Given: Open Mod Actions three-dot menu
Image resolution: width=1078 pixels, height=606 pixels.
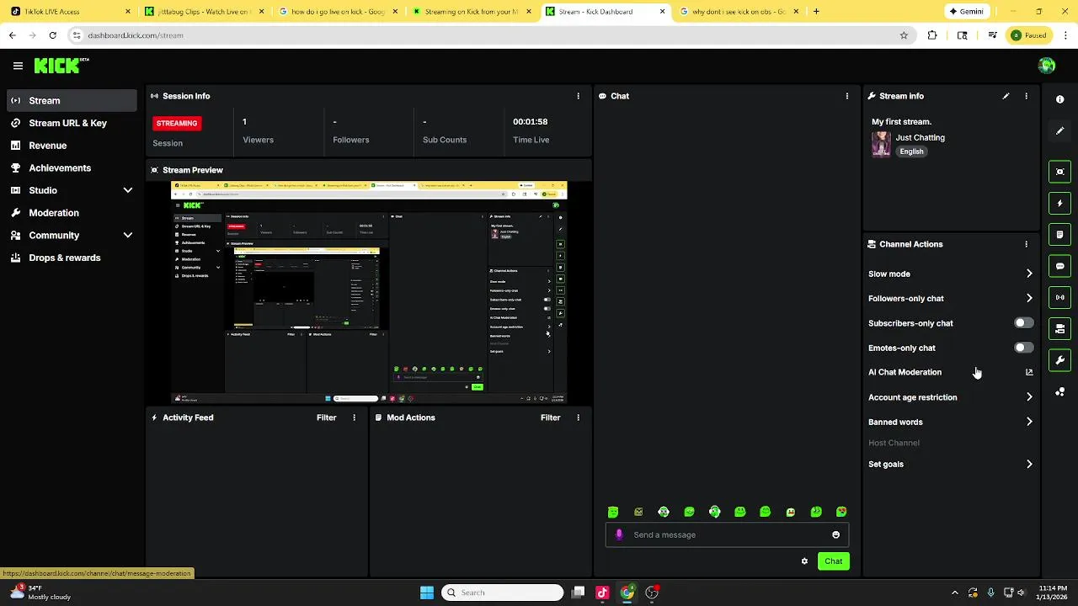Looking at the screenshot, I should [578, 417].
